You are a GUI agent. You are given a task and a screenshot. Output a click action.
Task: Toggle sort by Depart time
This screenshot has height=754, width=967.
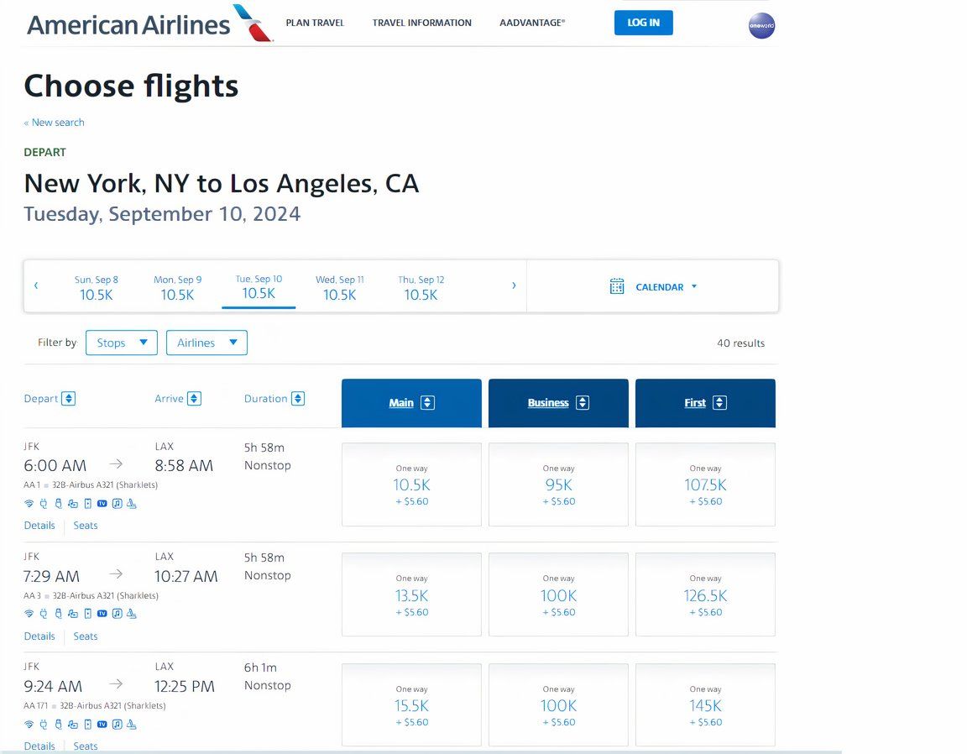click(x=69, y=399)
